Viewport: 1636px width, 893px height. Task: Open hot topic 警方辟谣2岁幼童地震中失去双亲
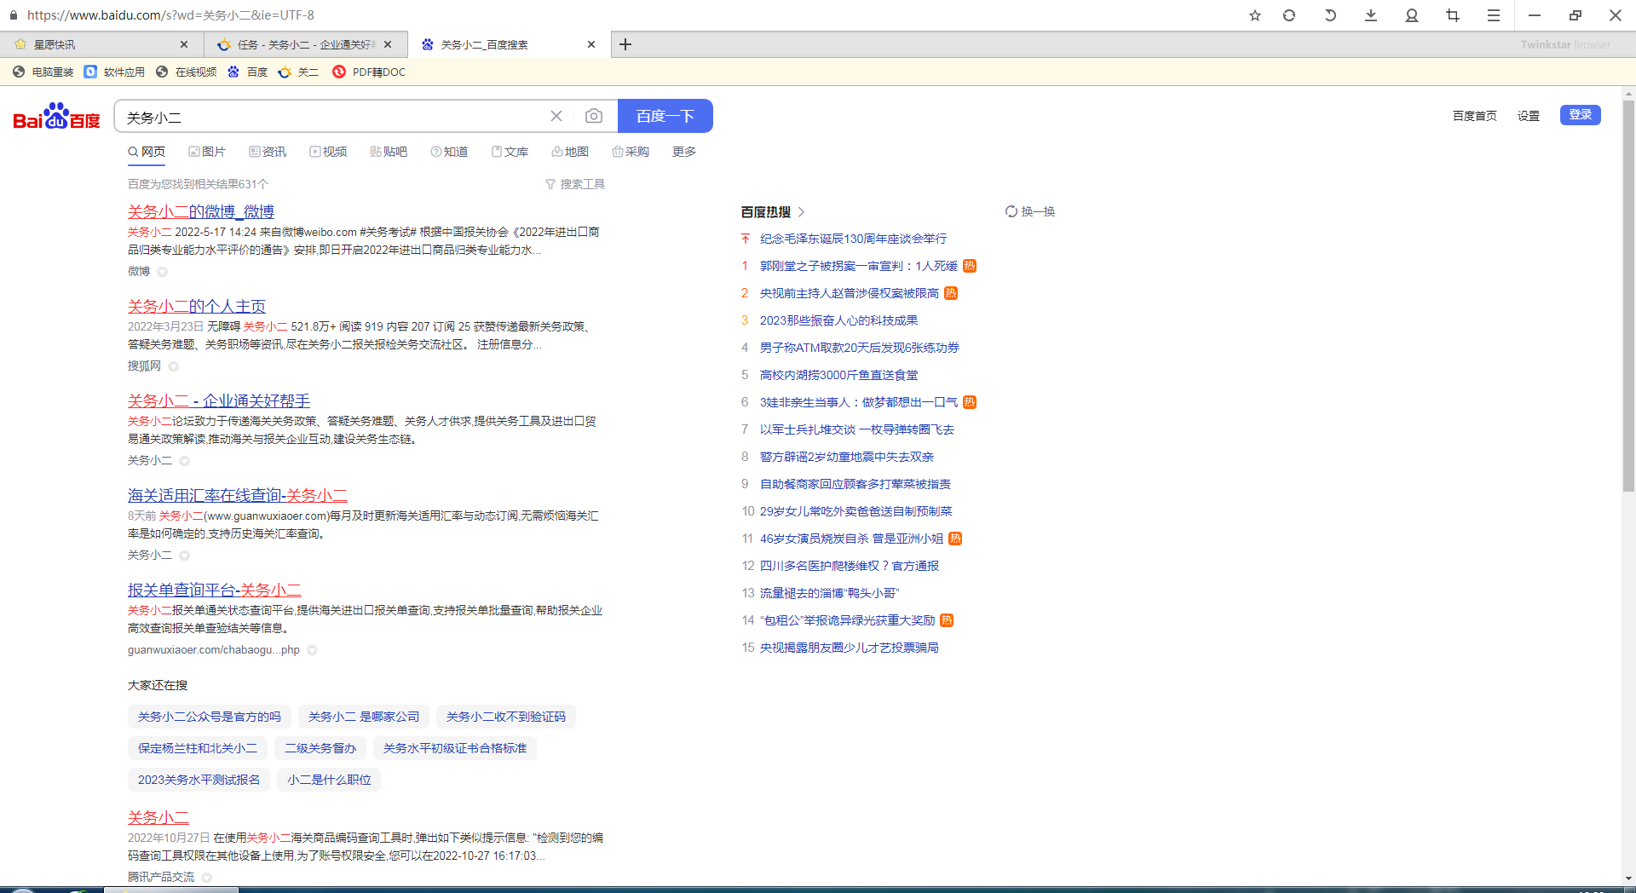click(847, 457)
